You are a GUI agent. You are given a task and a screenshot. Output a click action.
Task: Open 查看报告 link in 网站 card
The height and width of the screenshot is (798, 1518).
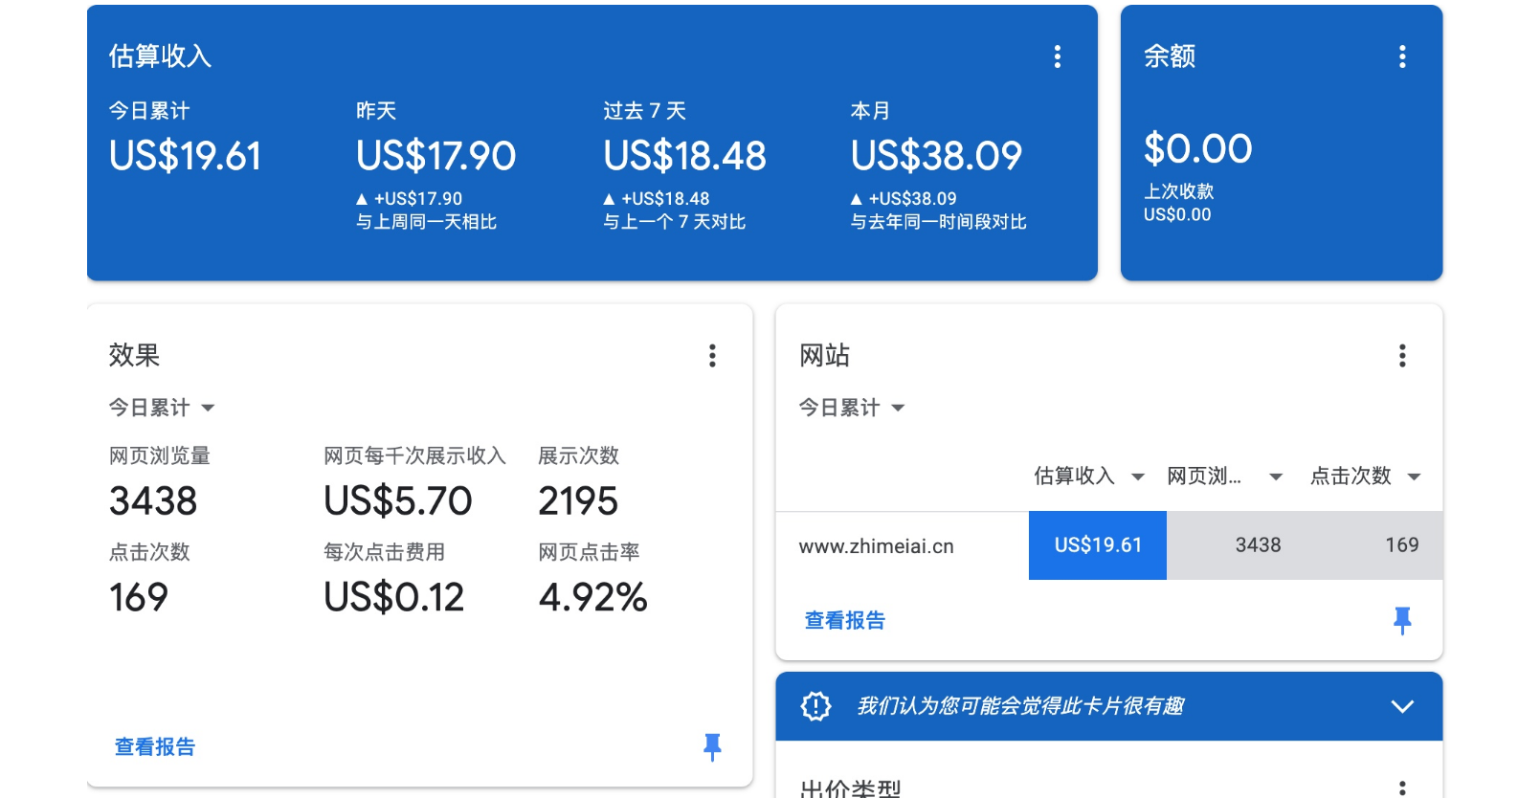coord(845,621)
